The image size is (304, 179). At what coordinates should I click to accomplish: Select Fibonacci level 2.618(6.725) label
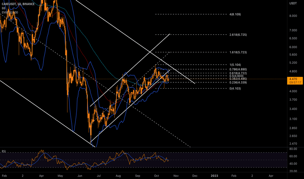[238, 35]
